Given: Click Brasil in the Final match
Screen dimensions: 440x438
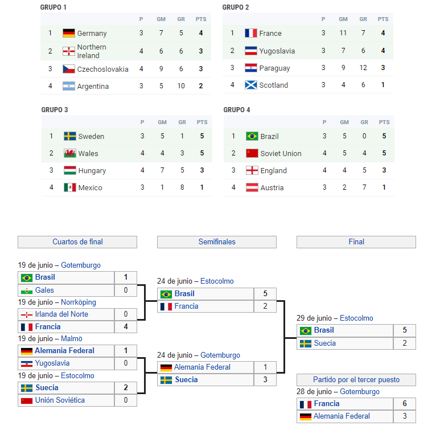Looking at the screenshot, I should click(324, 330).
